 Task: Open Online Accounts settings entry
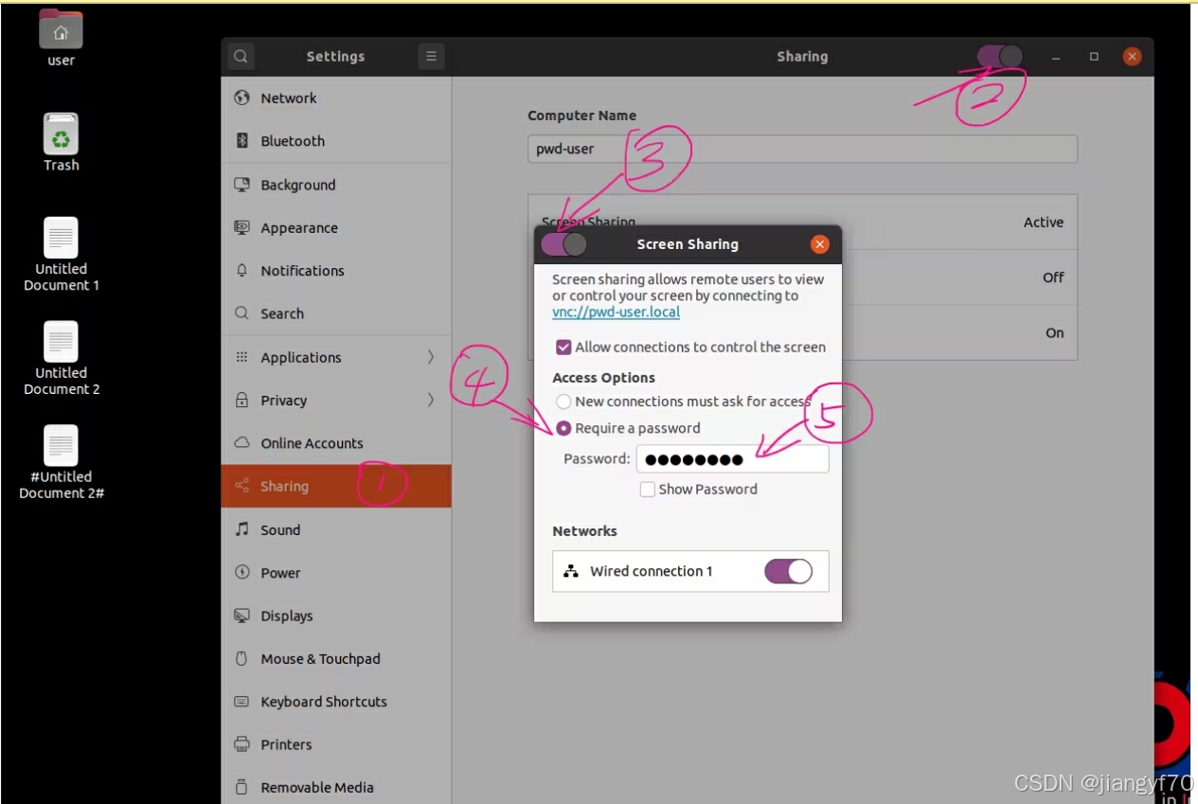[336, 442]
